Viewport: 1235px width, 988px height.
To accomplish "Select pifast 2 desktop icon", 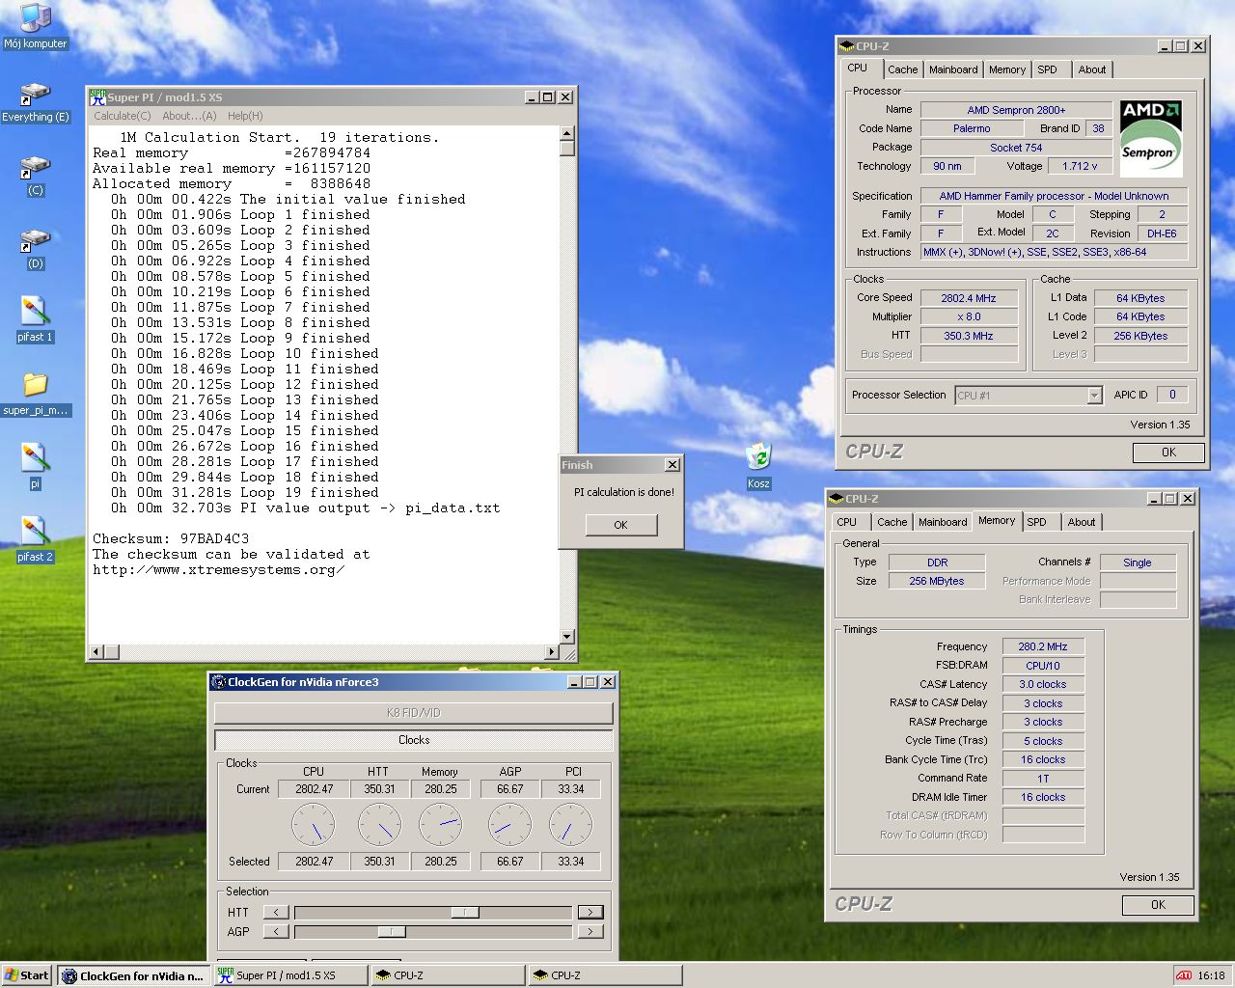I will (35, 540).
